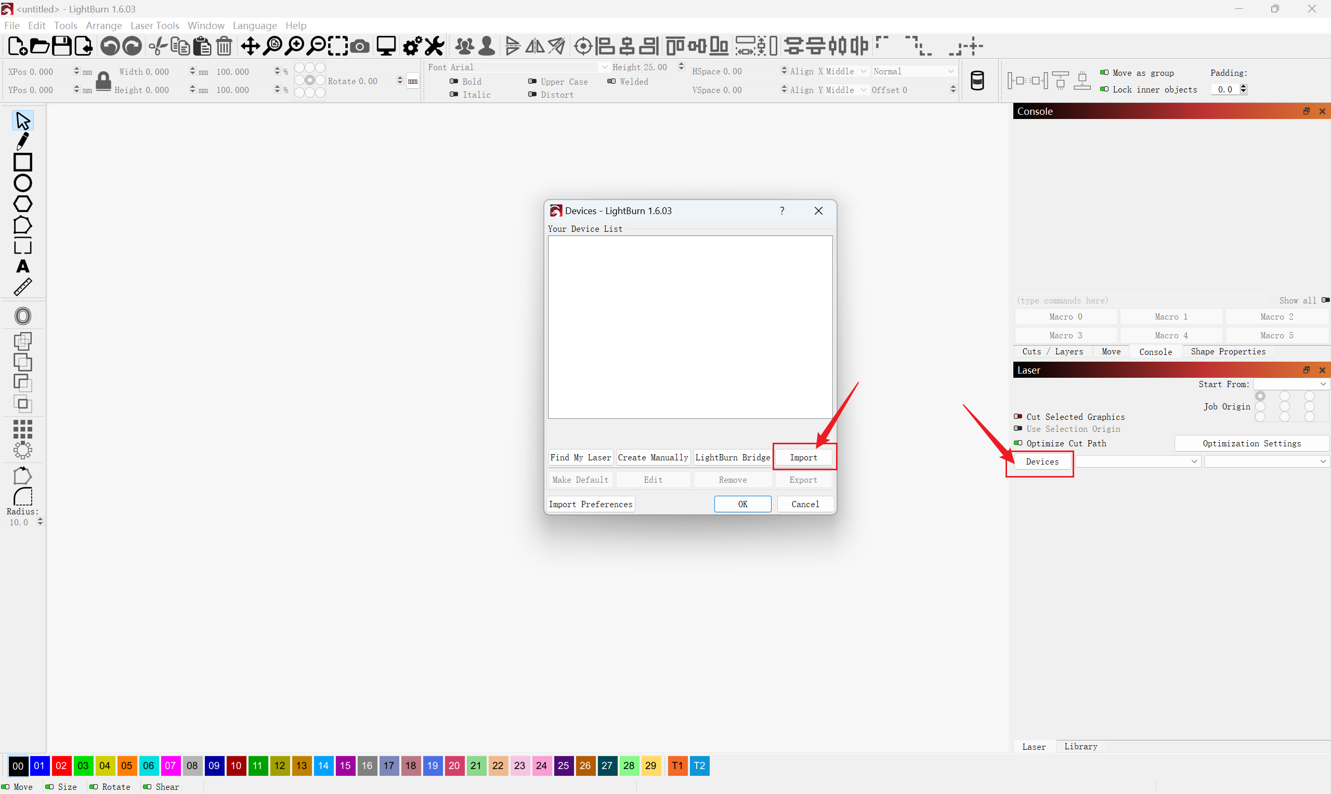Click the Pan move arrows icon
The width and height of the screenshot is (1331, 794).
[251, 46]
